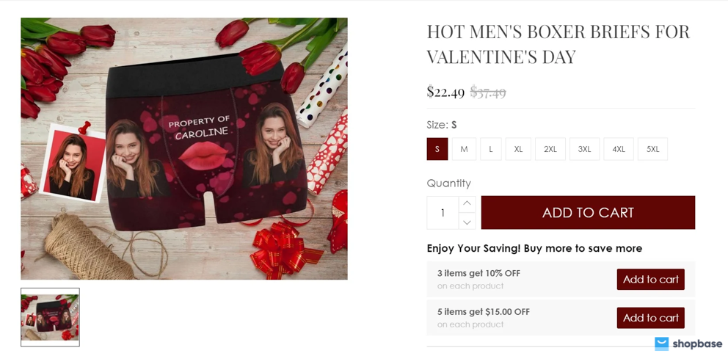Click the ShopBase logo icon
This screenshot has width=728, height=356.
662,344
